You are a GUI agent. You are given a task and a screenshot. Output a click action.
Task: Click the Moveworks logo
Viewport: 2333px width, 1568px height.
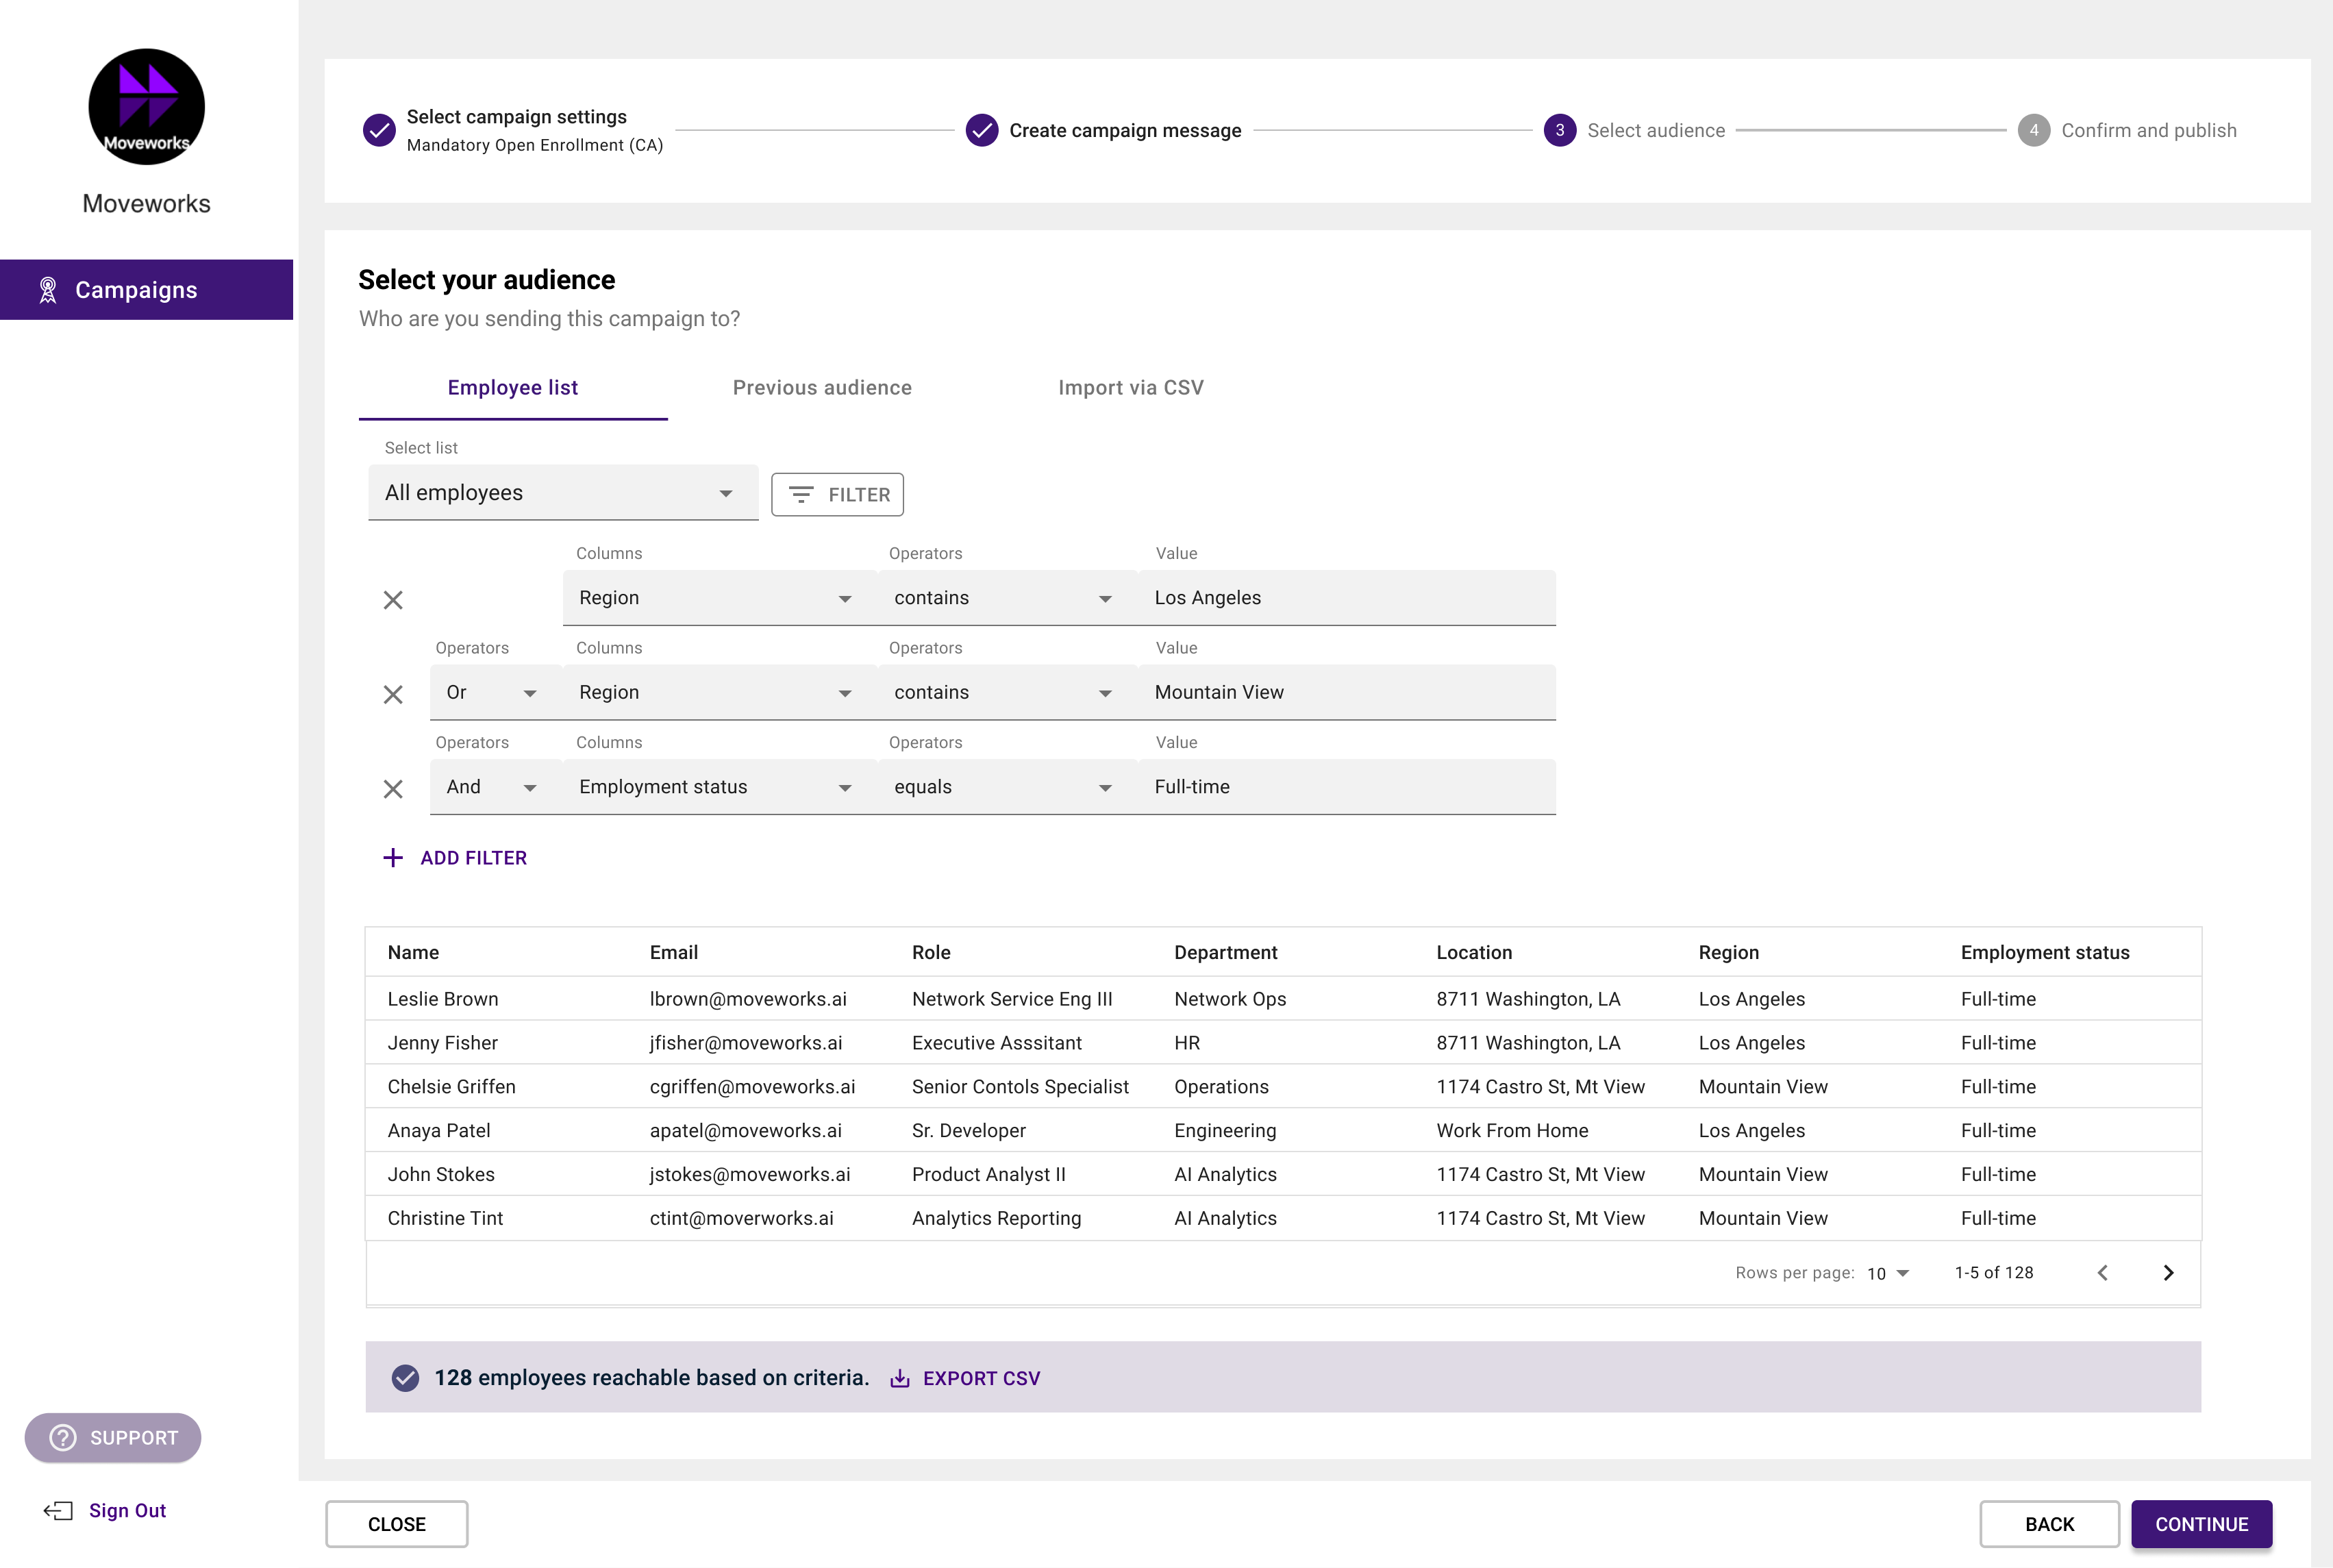click(146, 107)
